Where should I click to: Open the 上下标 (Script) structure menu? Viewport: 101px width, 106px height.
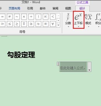pyautogui.click(x=78, y=20)
